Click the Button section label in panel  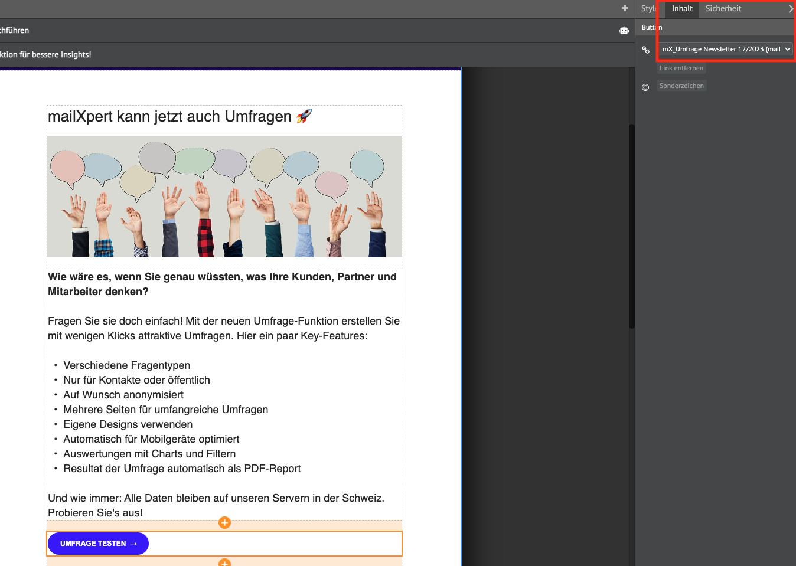click(x=652, y=27)
